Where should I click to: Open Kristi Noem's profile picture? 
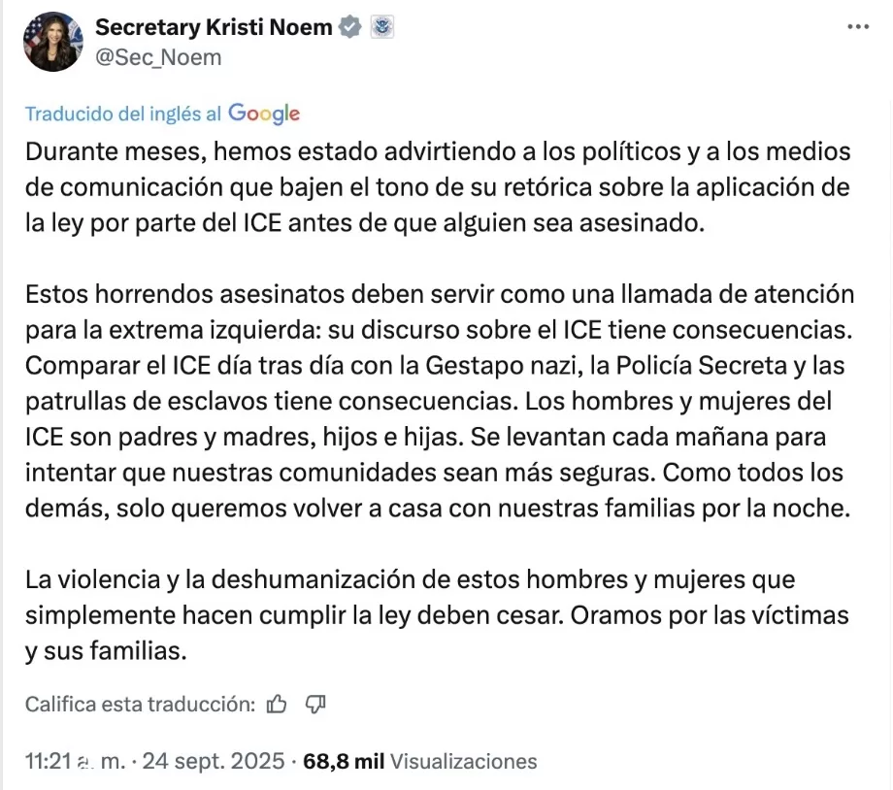pos(52,42)
